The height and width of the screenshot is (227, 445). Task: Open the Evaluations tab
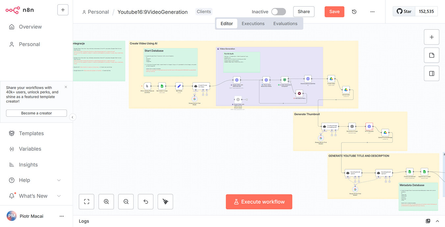(285, 23)
